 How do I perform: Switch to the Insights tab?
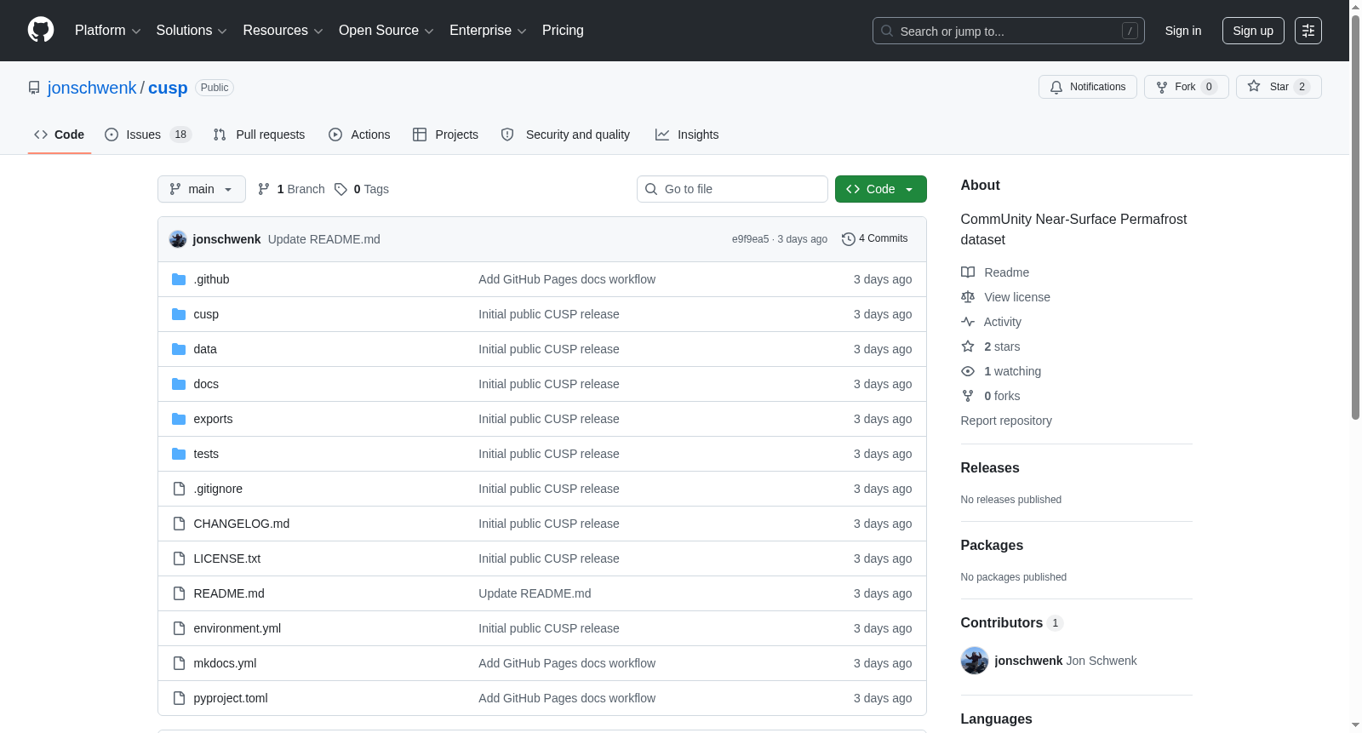coord(687,135)
